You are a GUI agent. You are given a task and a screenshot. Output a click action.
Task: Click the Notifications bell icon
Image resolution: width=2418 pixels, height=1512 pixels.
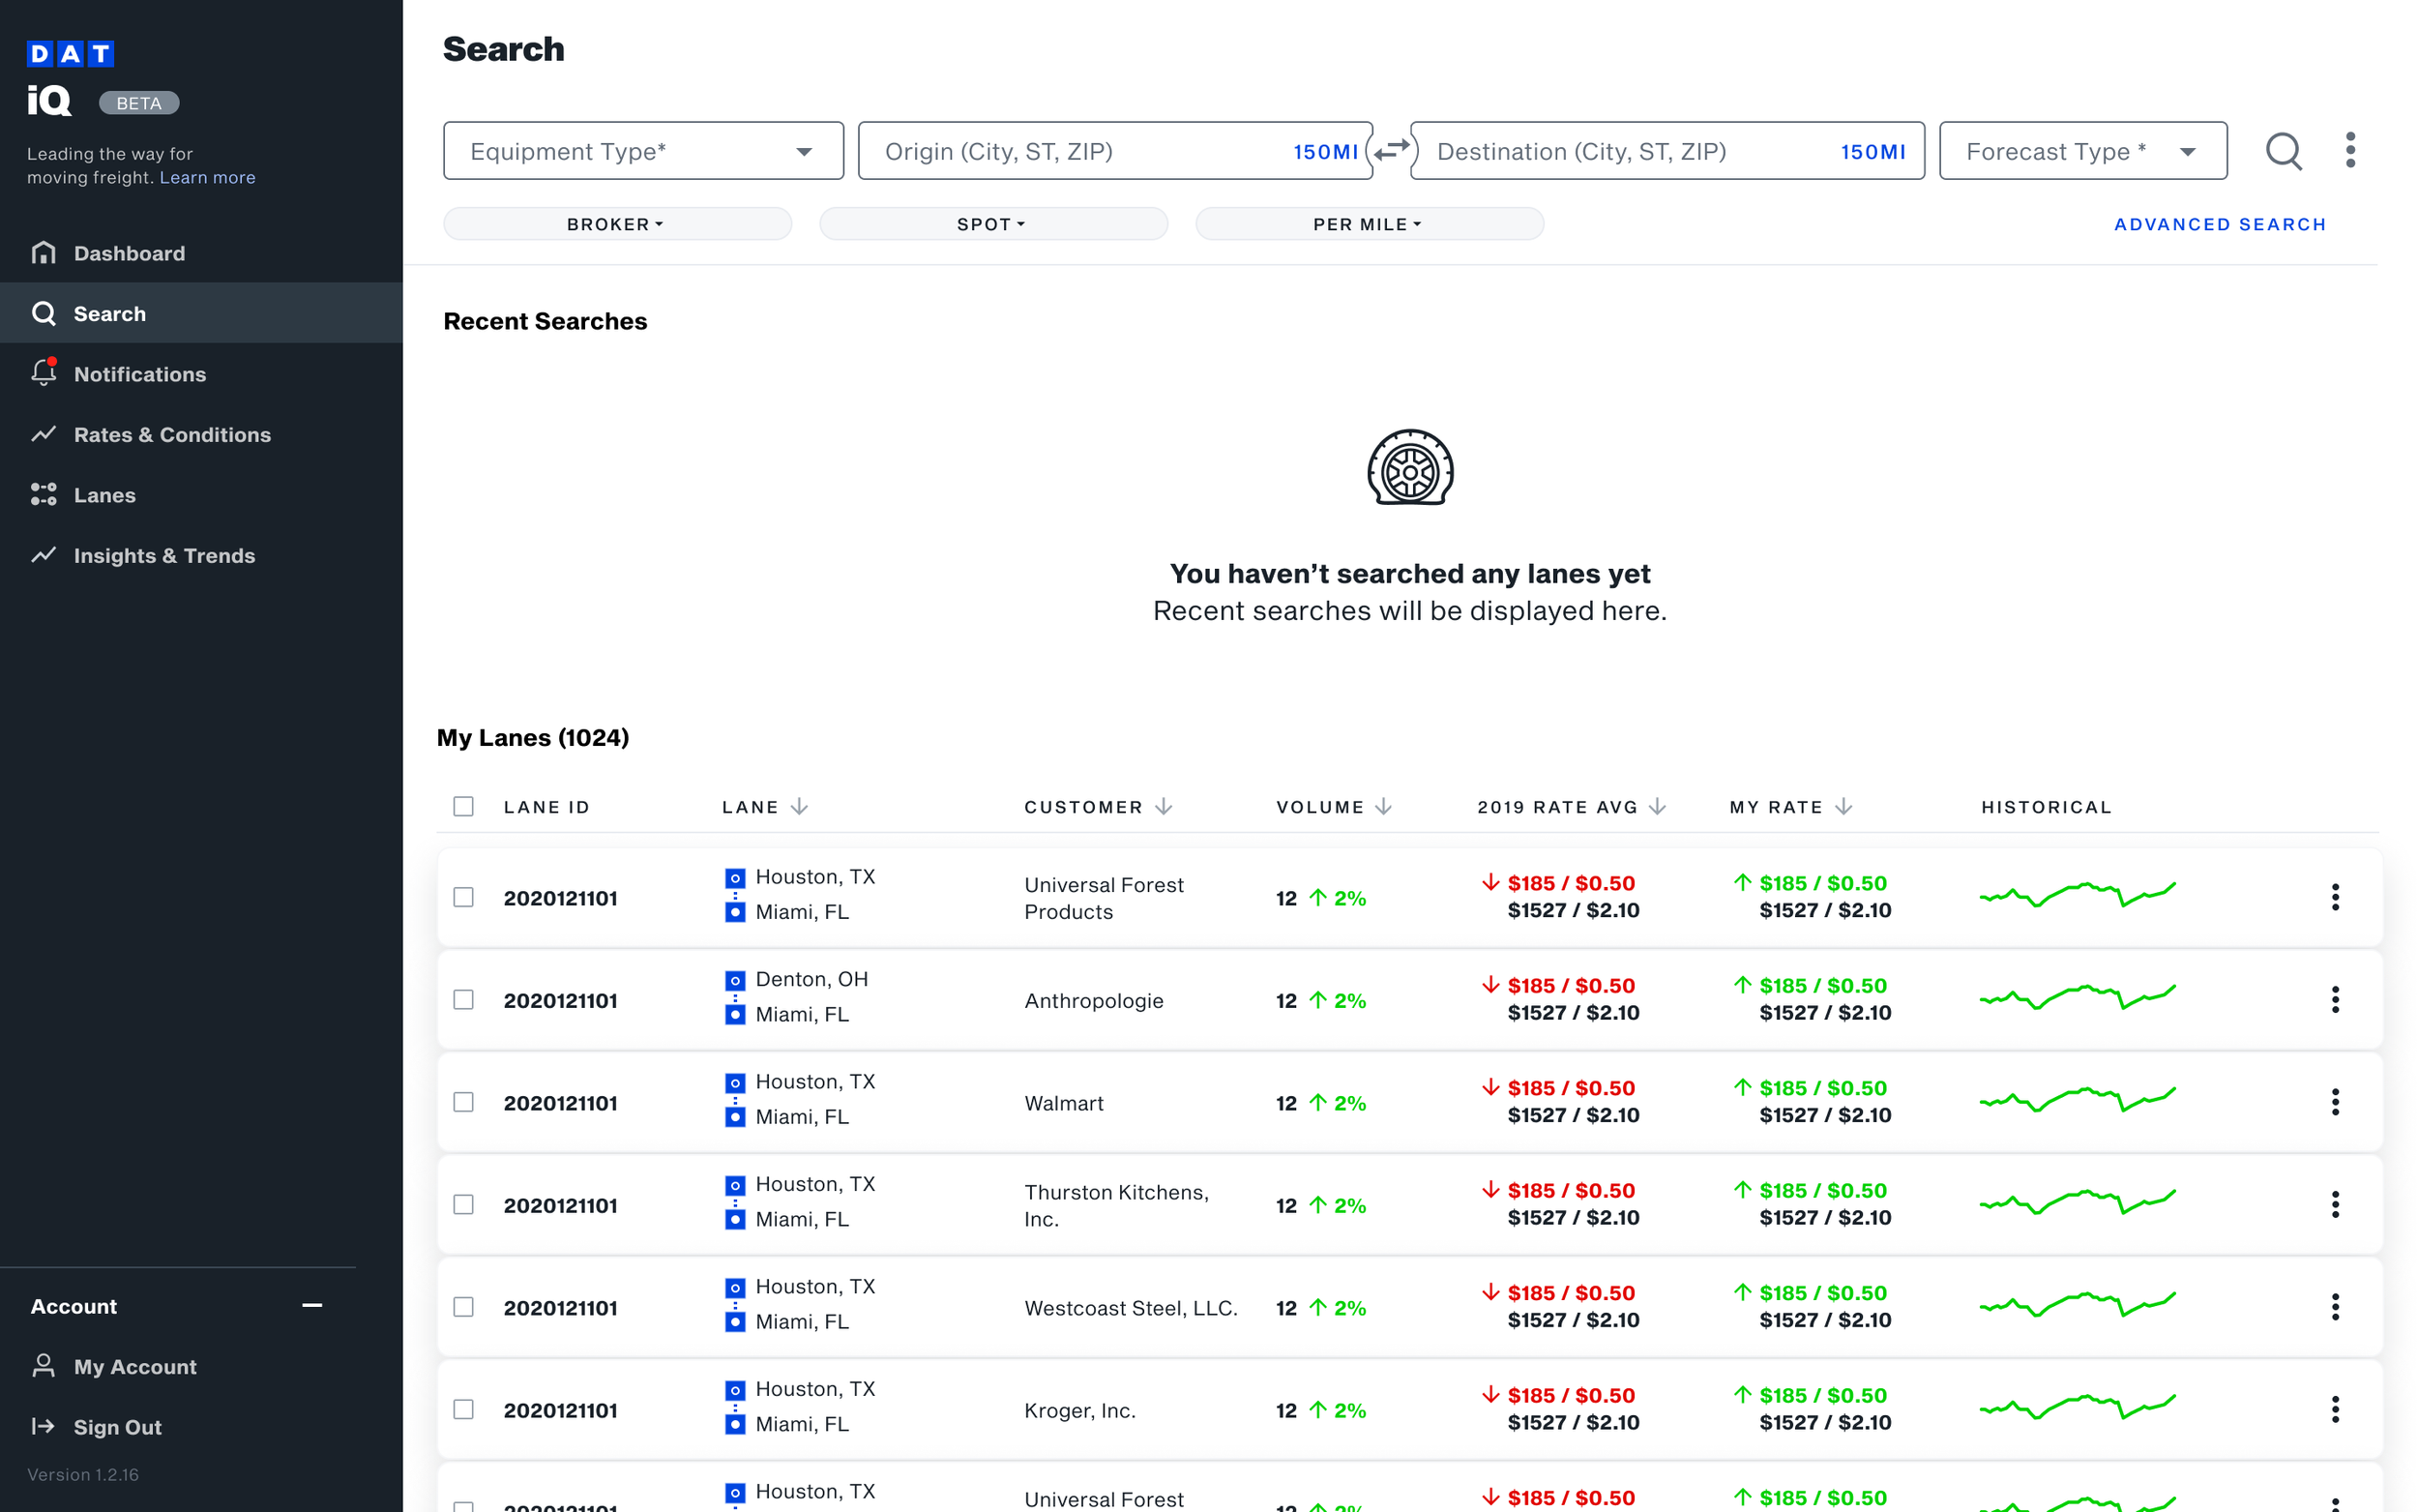click(43, 373)
